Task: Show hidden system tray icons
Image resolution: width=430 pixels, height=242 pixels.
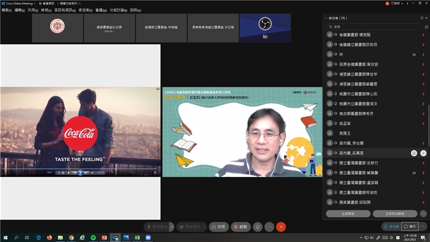Action: (361, 238)
